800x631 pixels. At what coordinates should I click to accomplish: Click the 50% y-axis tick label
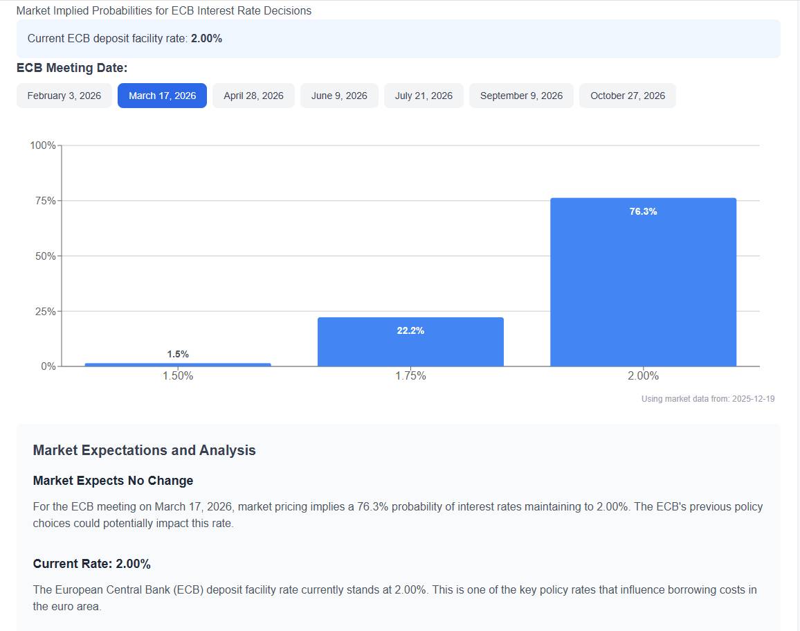46,256
